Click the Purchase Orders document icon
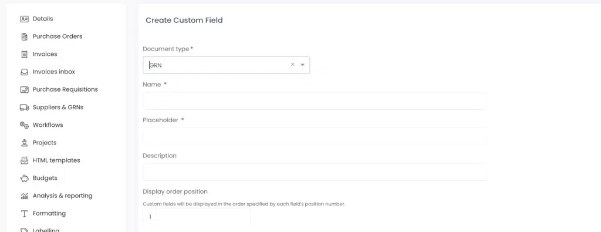 click(x=25, y=36)
